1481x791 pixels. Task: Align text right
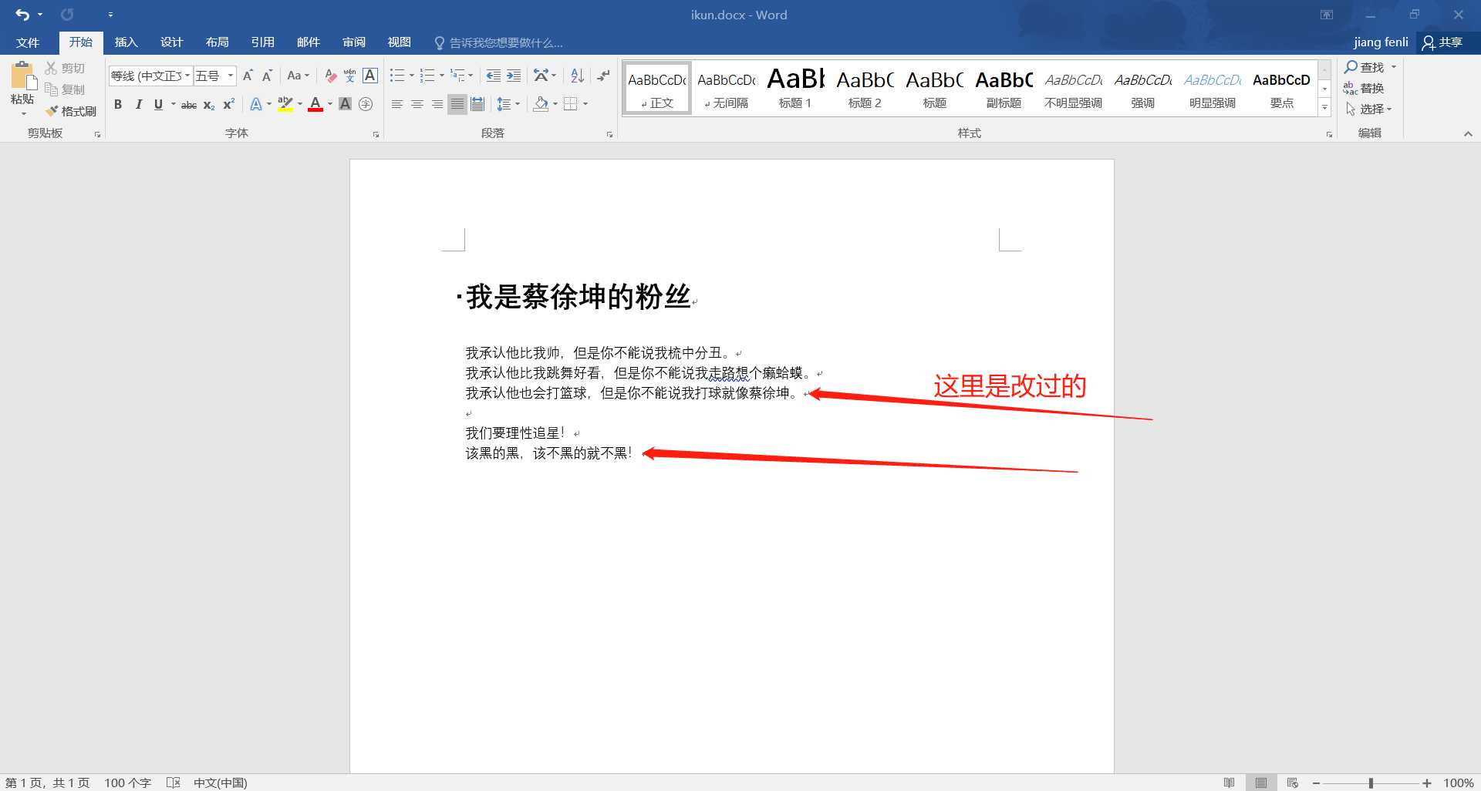(x=437, y=104)
